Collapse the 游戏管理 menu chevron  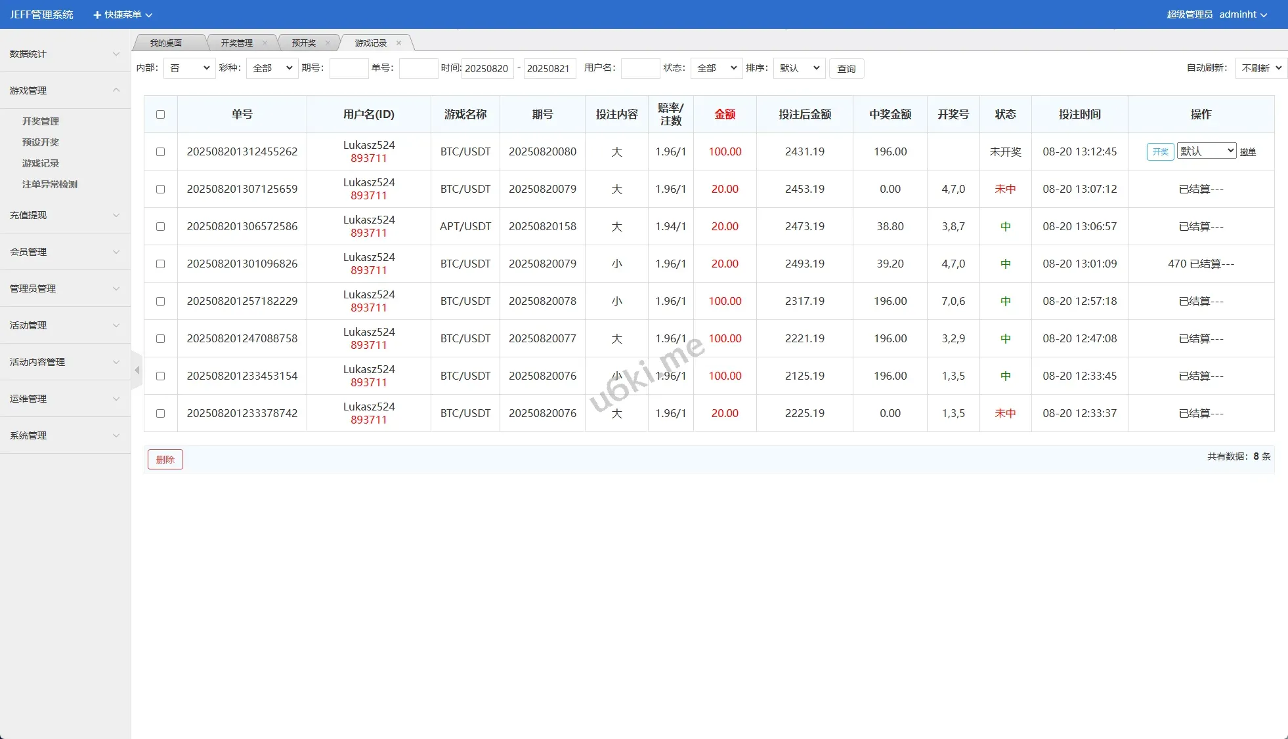click(116, 90)
